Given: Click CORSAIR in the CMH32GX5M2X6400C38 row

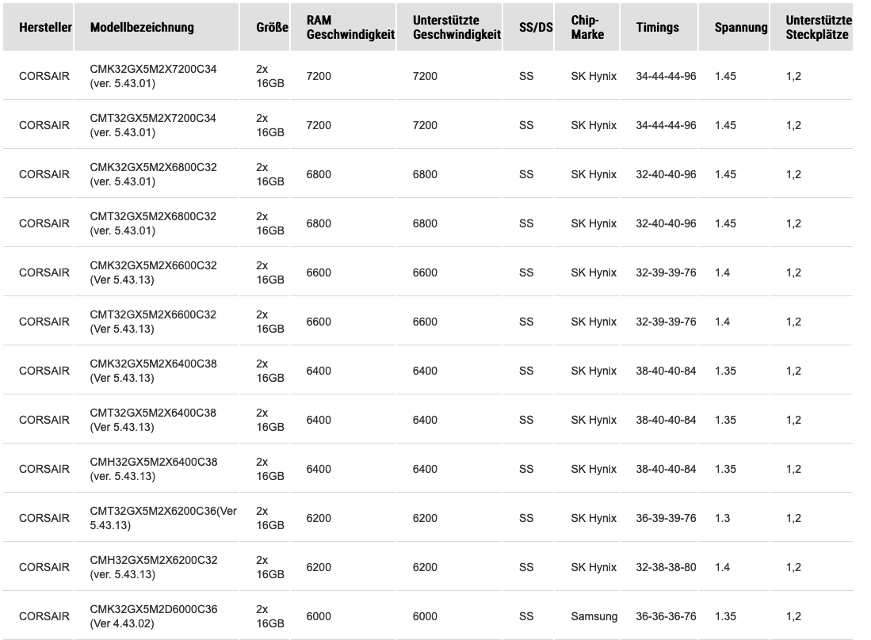Looking at the screenshot, I should (44, 469).
